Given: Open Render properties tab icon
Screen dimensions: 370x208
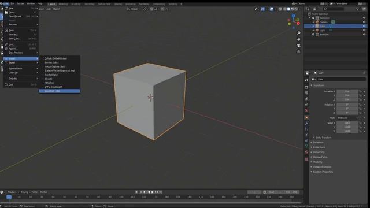Looking at the screenshot, I should click(x=306, y=87).
